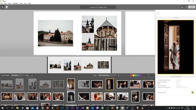Open Viber from the taskbar
Viewport: 196px width, 110px height.
tap(97, 108)
